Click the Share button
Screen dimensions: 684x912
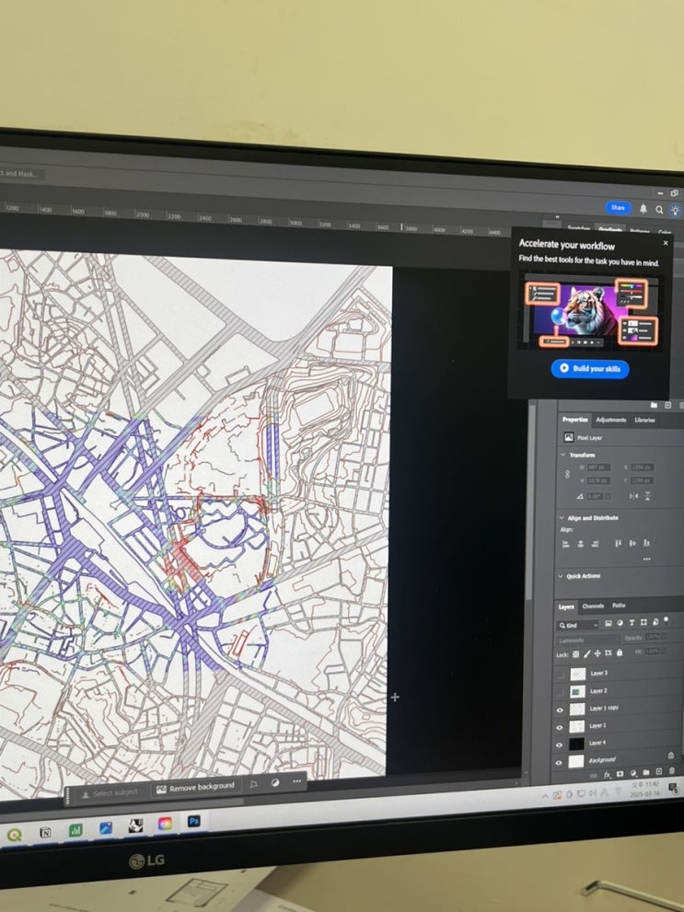tap(618, 207)
